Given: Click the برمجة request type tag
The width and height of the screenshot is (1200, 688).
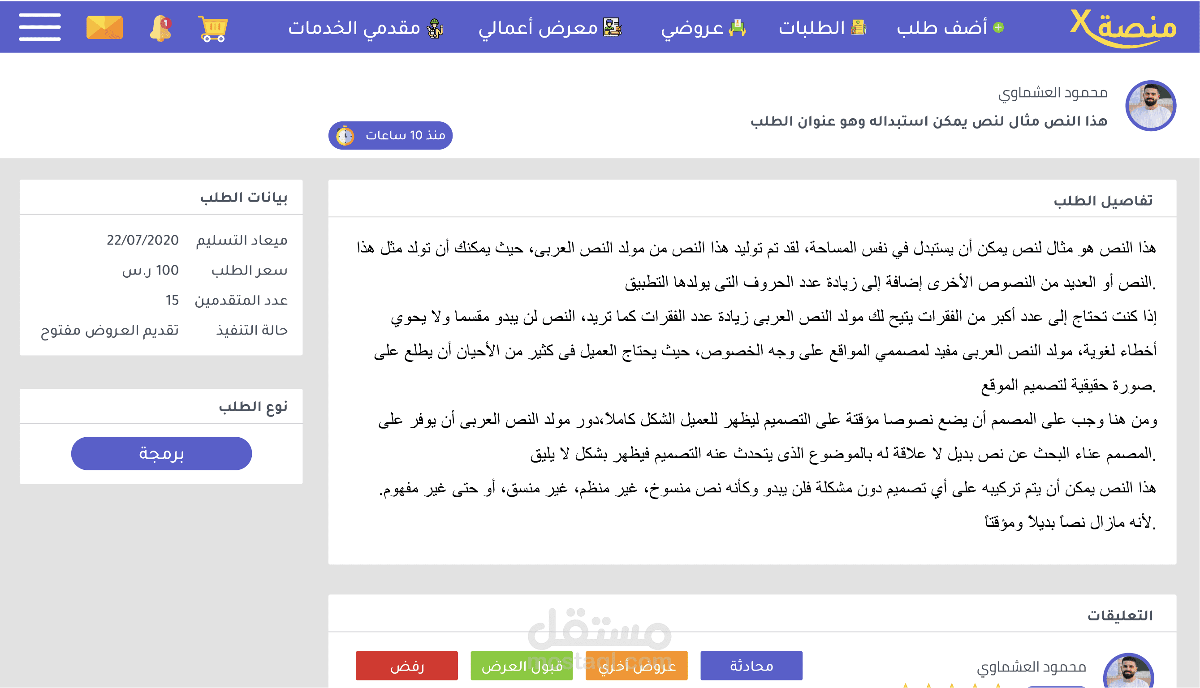Looking at the screenshot, I should (161, 454).
